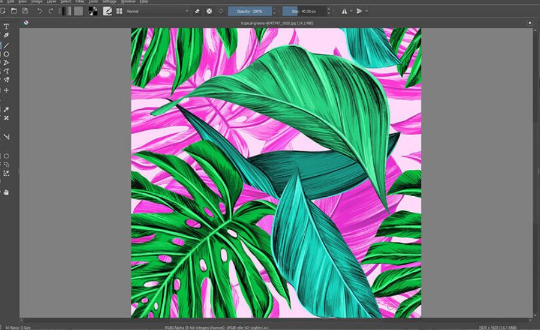Open the Layer menu
This screenshot has width=540, height=330.
click(52, 2)
